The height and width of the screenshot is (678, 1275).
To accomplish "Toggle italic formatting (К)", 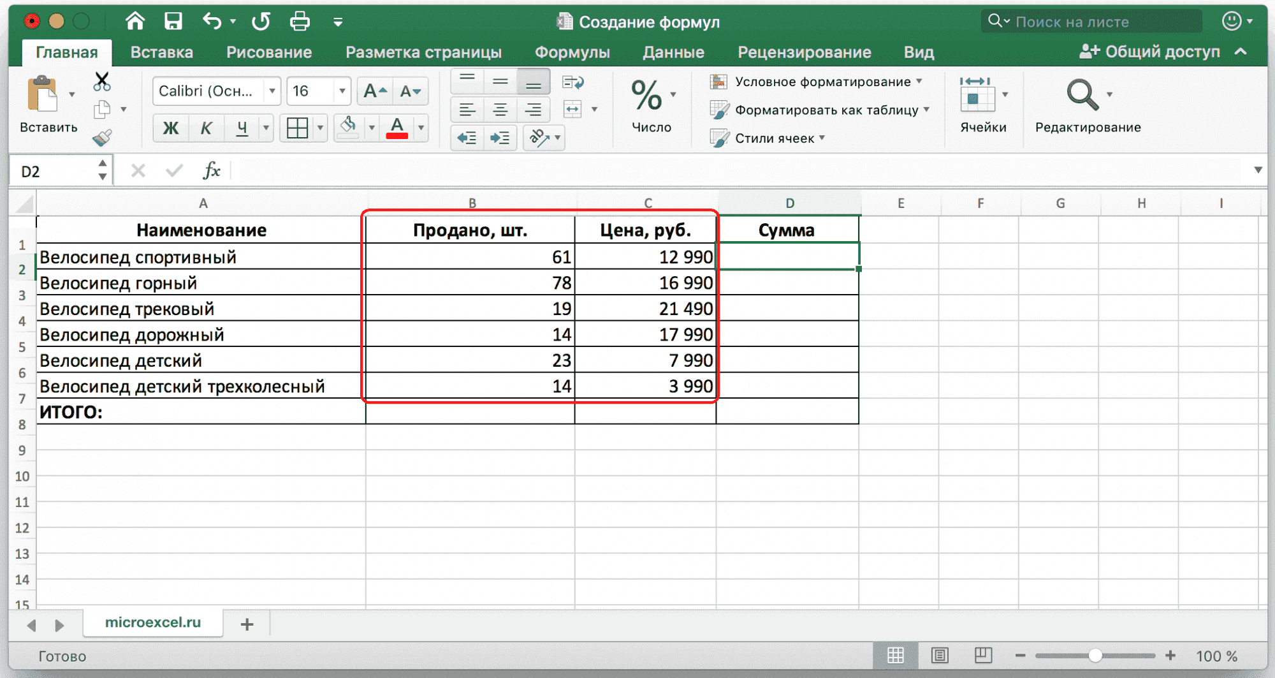I will click(x=206, y=128).
